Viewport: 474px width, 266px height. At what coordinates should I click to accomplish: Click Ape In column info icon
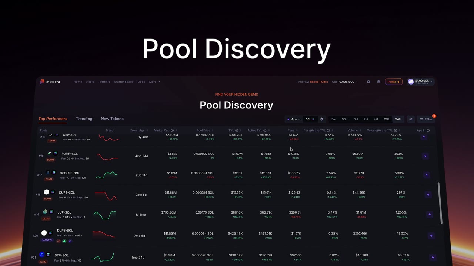[428, 130]
